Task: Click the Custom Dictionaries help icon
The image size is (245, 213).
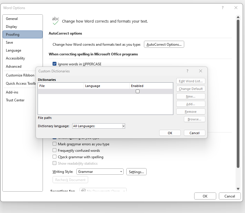Action: [x=187, y=71]
